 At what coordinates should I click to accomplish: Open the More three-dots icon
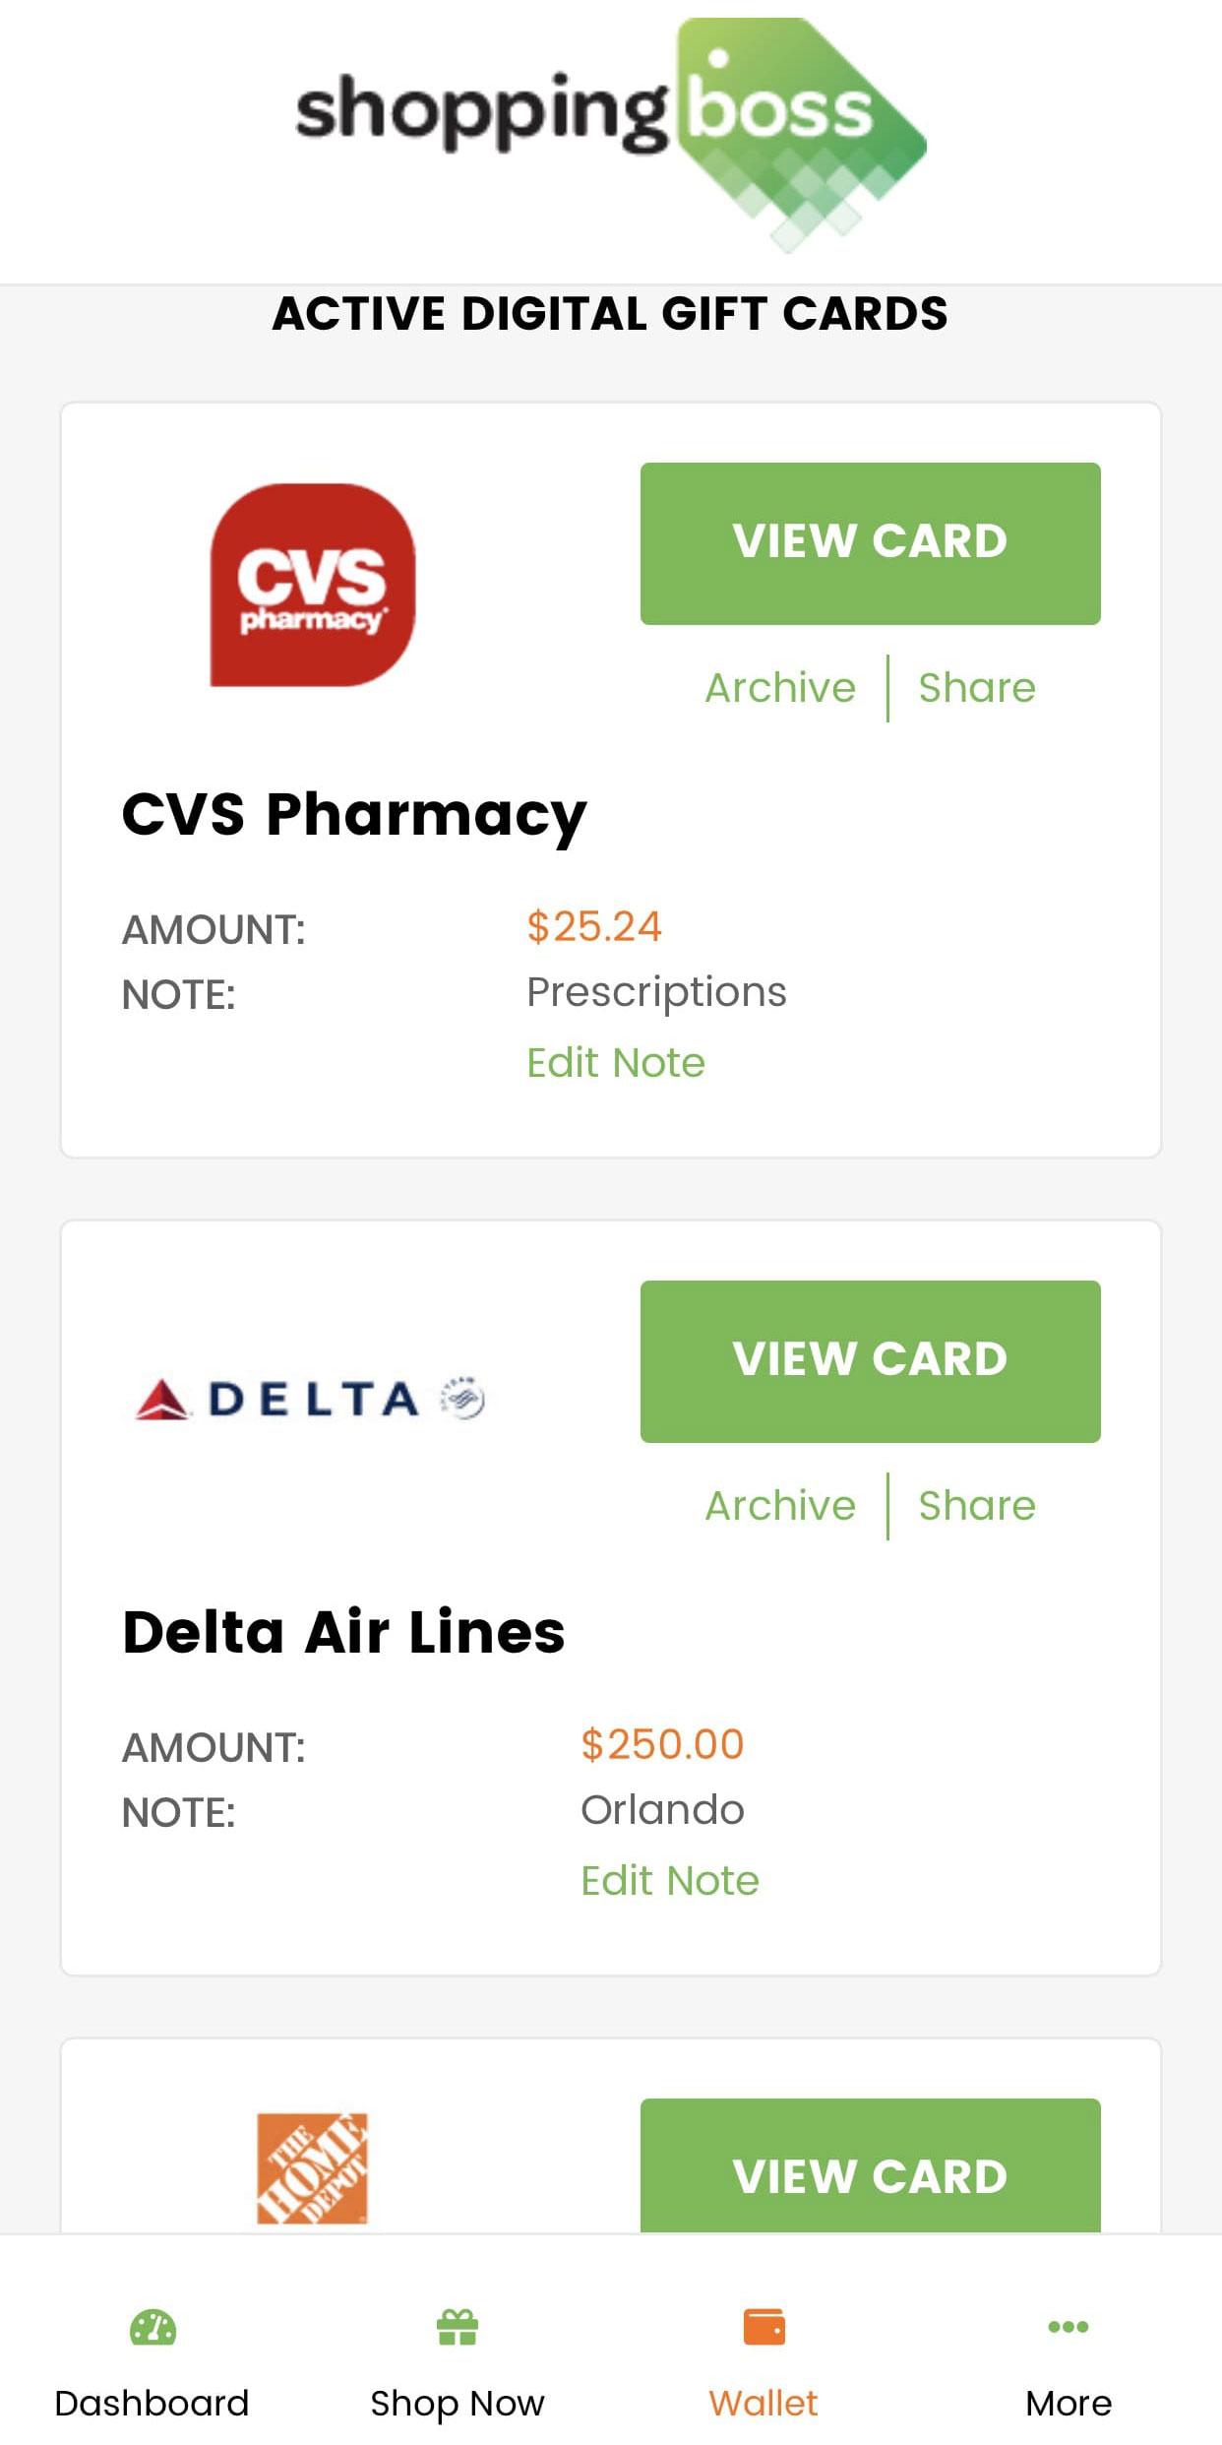[x=1068, y=2327]
